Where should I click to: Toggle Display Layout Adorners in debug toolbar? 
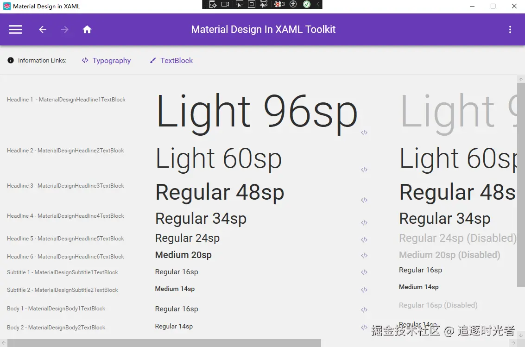click(252, 4)
